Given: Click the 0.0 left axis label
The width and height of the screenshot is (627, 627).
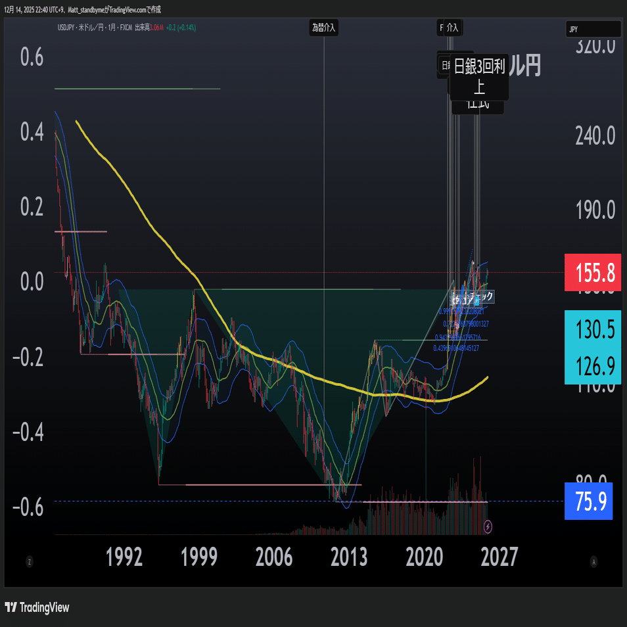Looking at the screenshot, I should pos(32,282).
